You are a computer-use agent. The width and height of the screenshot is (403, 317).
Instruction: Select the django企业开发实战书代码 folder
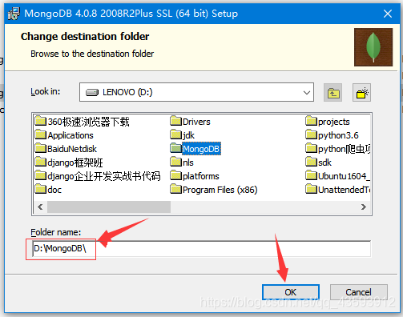98,176
